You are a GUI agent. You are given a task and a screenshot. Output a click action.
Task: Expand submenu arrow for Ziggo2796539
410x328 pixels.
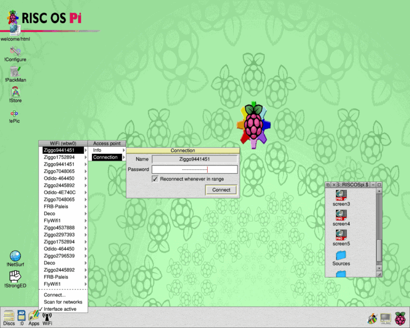85,256
